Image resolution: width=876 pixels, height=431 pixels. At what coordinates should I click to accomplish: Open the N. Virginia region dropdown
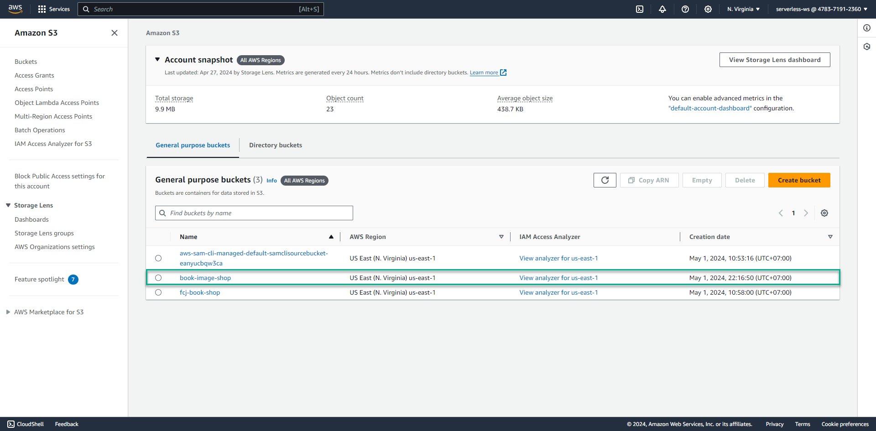click(x=744, y=9)
